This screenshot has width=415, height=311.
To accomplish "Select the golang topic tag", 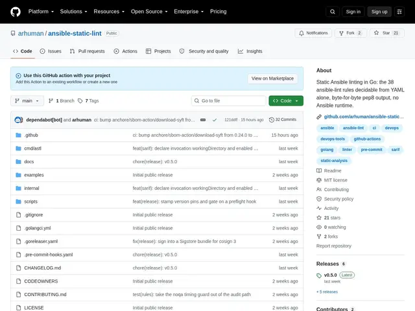I will (x=327, y=150).
